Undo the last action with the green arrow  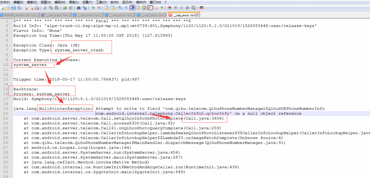(x=64, y=7)
